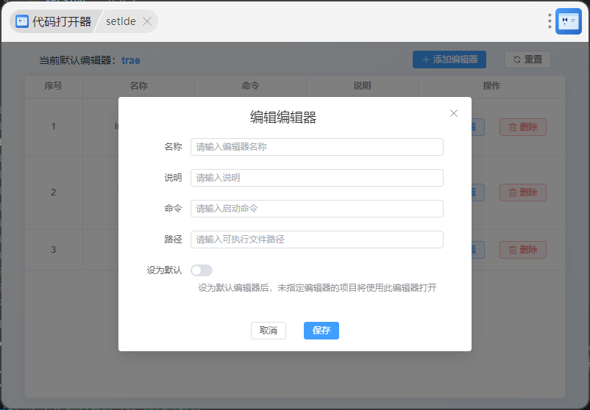The image size is (590, 410).
Task: Focus the 说明 input field
Action: click(x=317, y=178)
